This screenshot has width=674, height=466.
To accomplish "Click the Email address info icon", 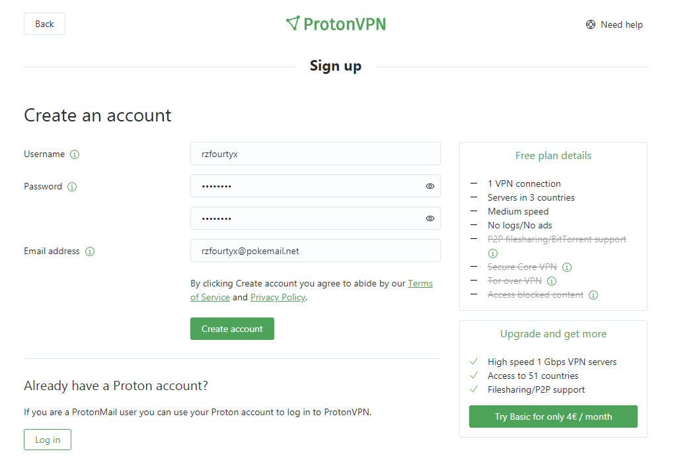I will pyautogui.click(x=90, y=251).
